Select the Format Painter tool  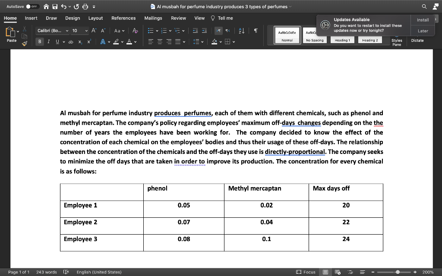pos(25,43)
